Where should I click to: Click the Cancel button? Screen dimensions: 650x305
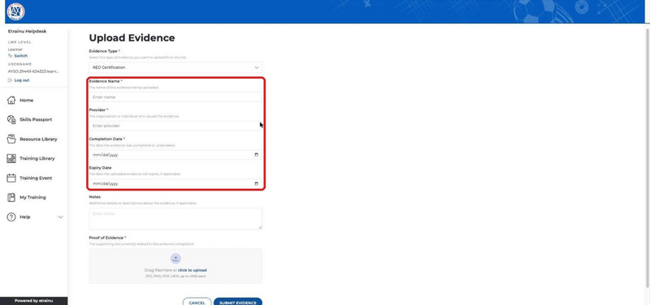pyautogui.click(x=197, y=303)
